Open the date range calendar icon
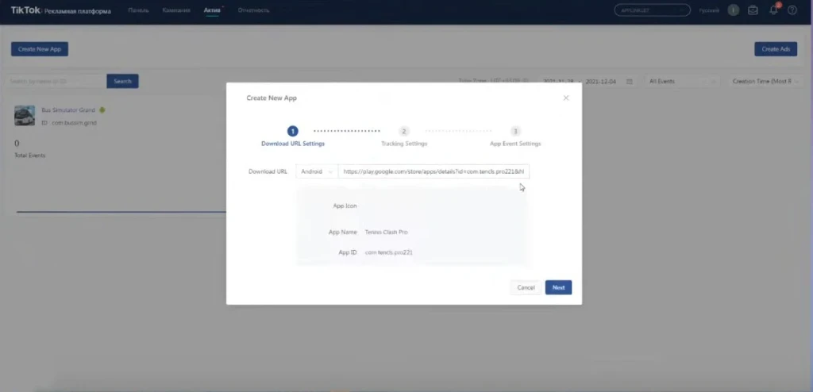The width and height of the screenshot is (813, 392). pos(630,82)
